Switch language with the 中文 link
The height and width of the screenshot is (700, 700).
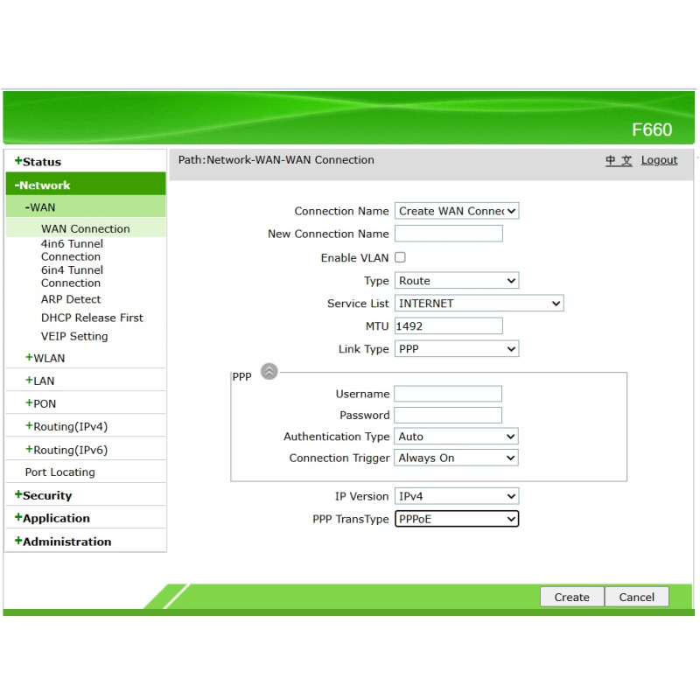click(x=619, y=160)
